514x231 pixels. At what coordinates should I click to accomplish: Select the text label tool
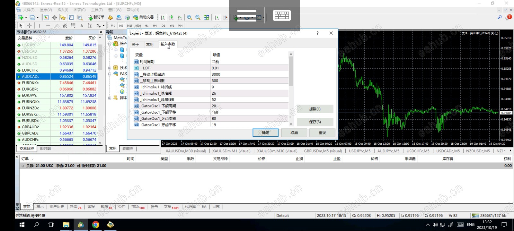(90, 26)
